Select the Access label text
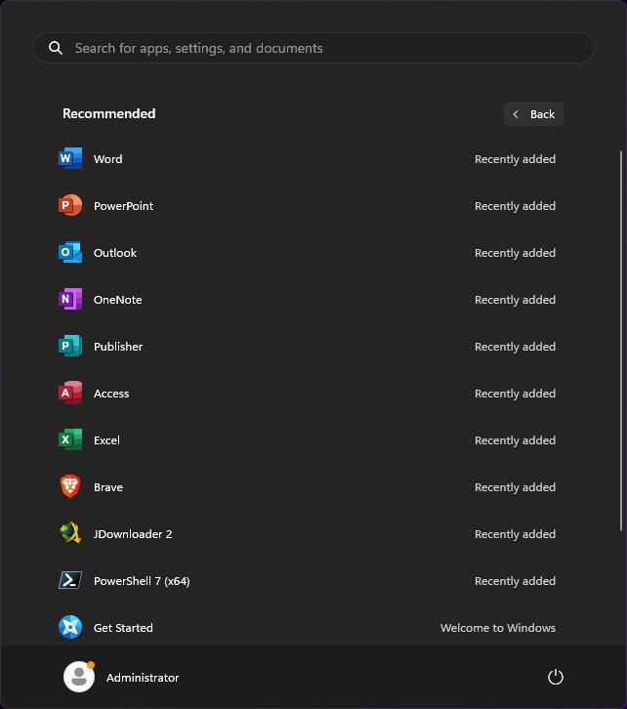 click(x=111, y=394)
